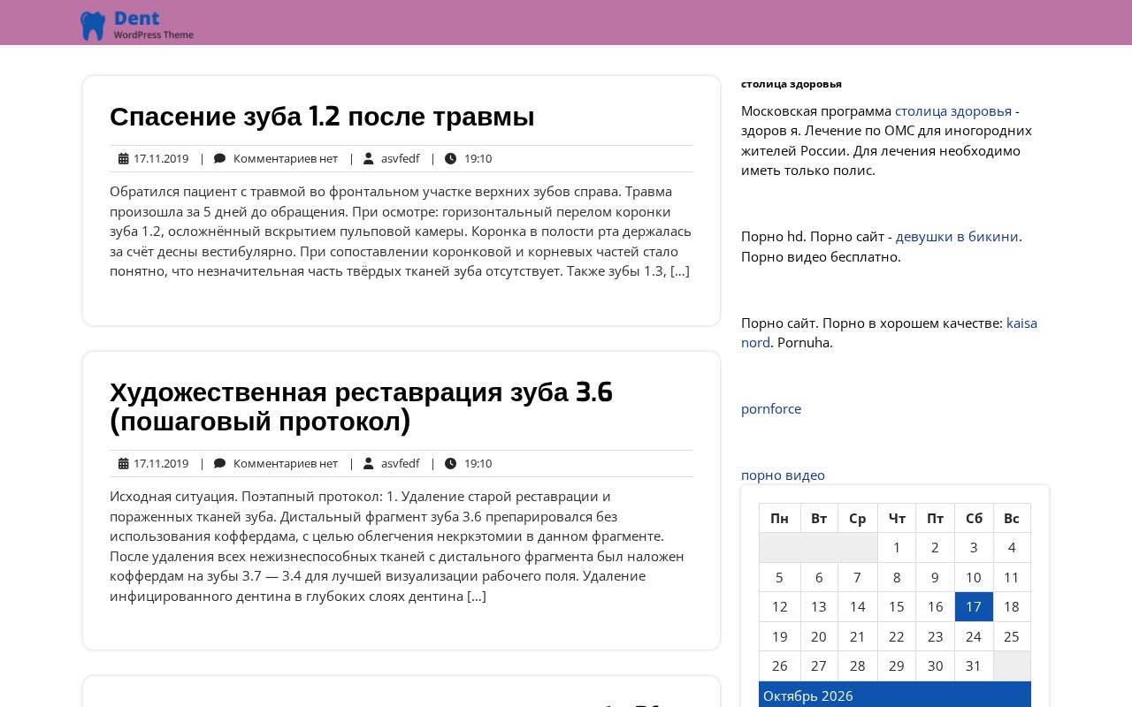Click clock icon in first post meta
Screen dimensions: 1132x707
click(451, 159)
